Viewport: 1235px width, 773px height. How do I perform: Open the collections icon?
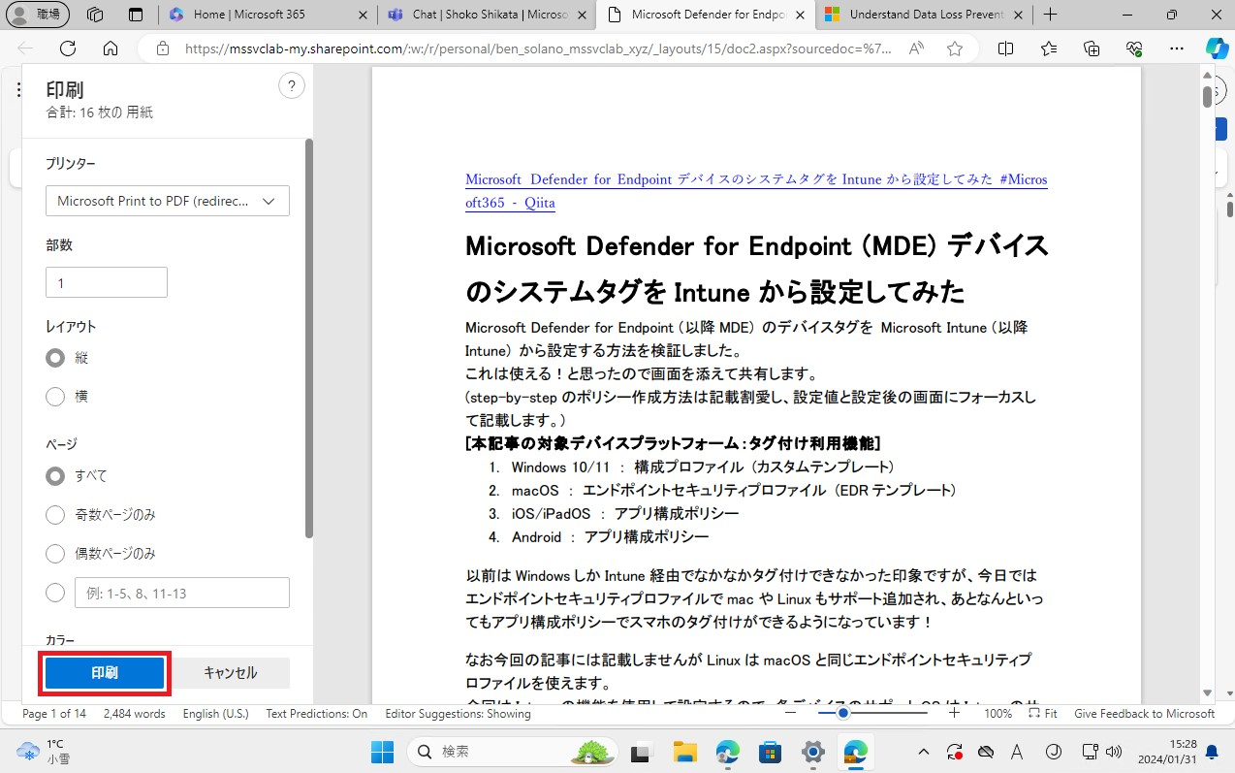pyautogui.click(x=1092, y=48)
